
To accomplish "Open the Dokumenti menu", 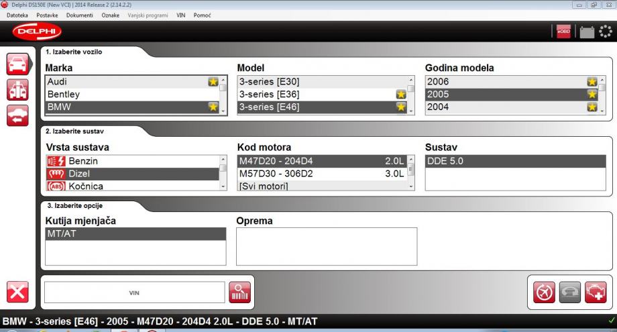I will click(80, 15).
